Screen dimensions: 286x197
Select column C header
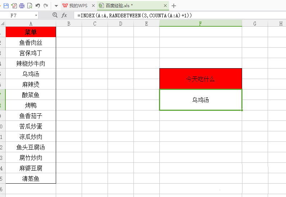click(x=95, y=23)
